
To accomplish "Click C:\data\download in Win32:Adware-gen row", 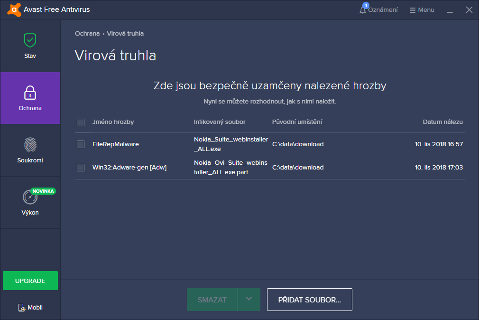I will [298, 167].
